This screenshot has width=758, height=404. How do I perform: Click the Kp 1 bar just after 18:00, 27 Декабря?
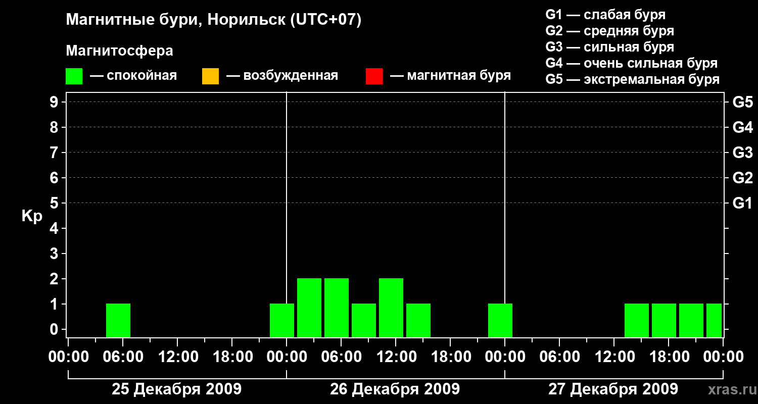691,320
